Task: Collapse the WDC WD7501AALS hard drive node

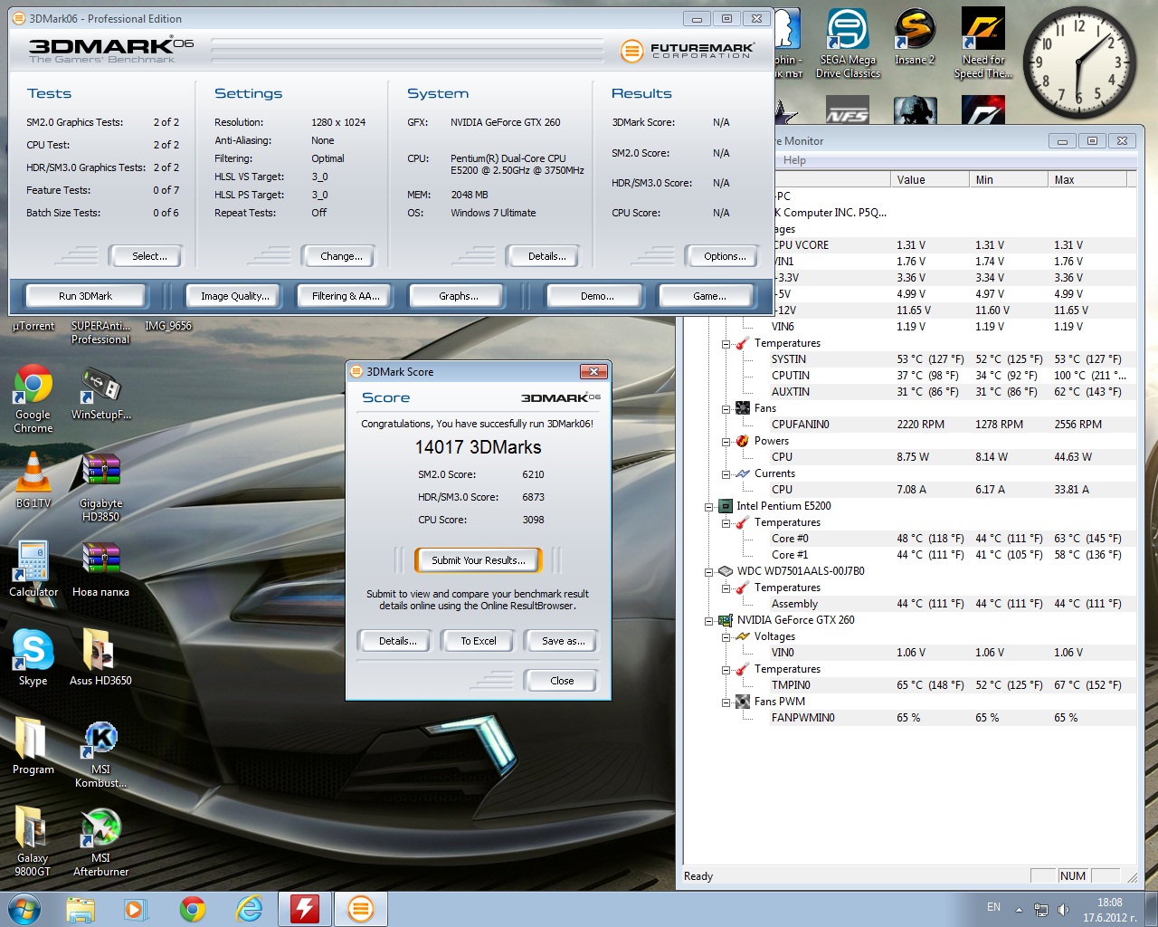Action: tap(709, 572)
